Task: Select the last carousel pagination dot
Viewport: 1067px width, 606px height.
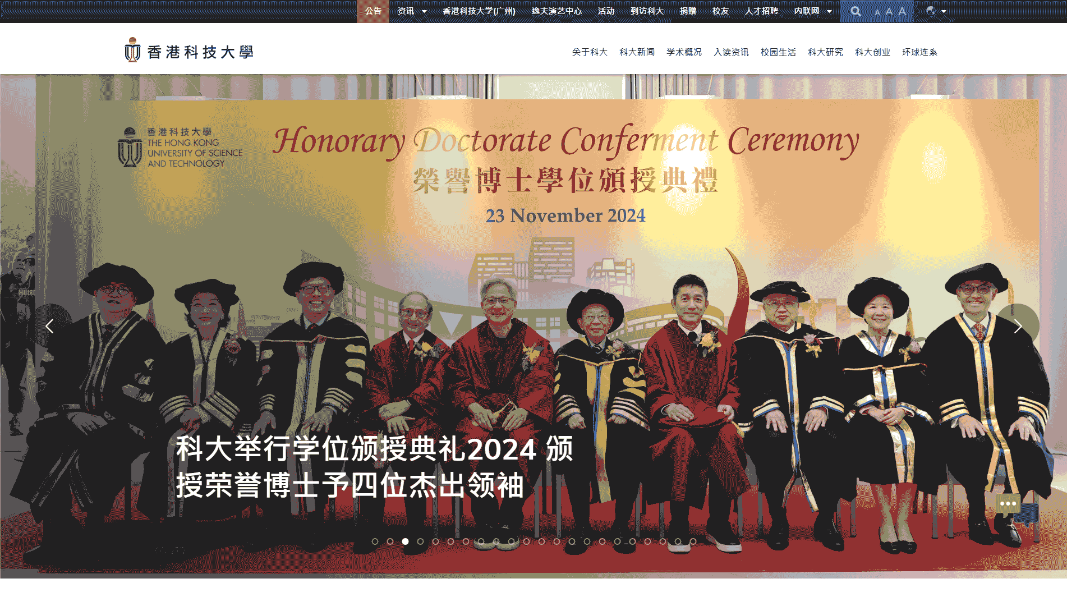Action: click(693, 541)
